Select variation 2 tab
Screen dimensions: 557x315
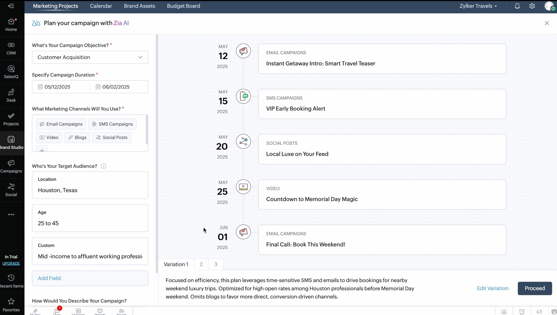pos(201,264)
